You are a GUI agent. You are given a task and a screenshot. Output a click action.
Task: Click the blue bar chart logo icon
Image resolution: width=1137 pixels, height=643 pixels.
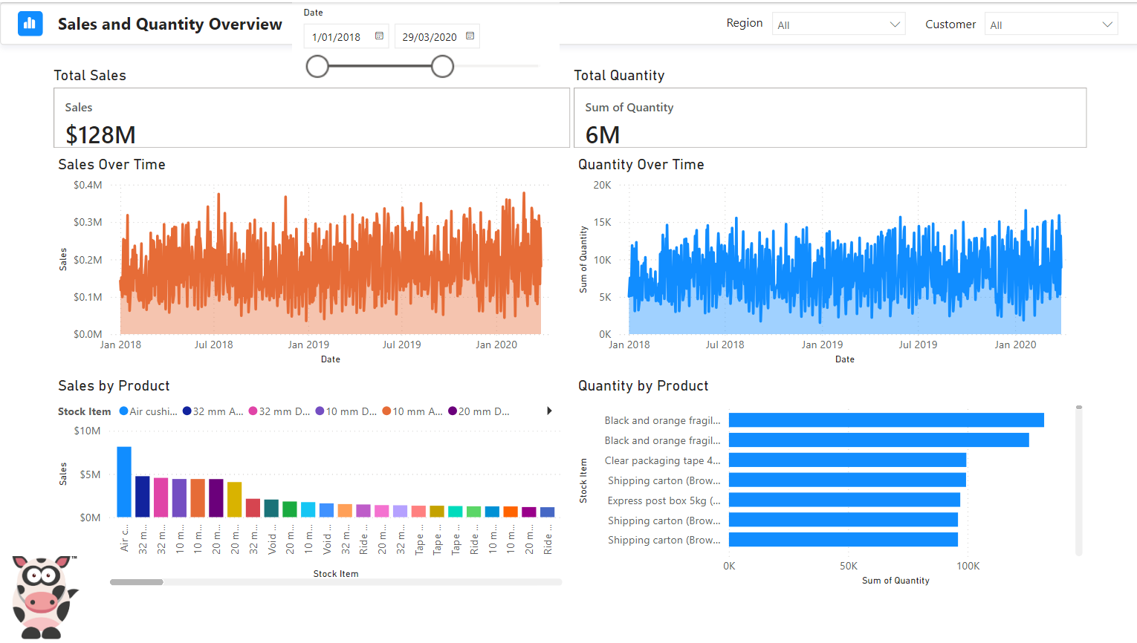click(x=30, y=24)
